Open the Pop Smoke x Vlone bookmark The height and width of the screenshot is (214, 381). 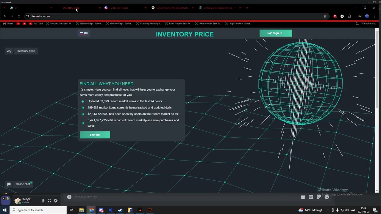pyautogui.click(x=238, y=23)
